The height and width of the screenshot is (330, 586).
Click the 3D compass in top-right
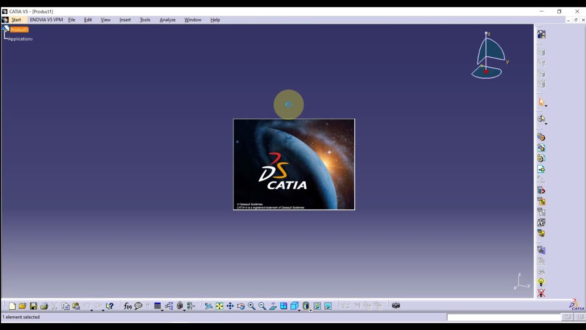[489, 55]
